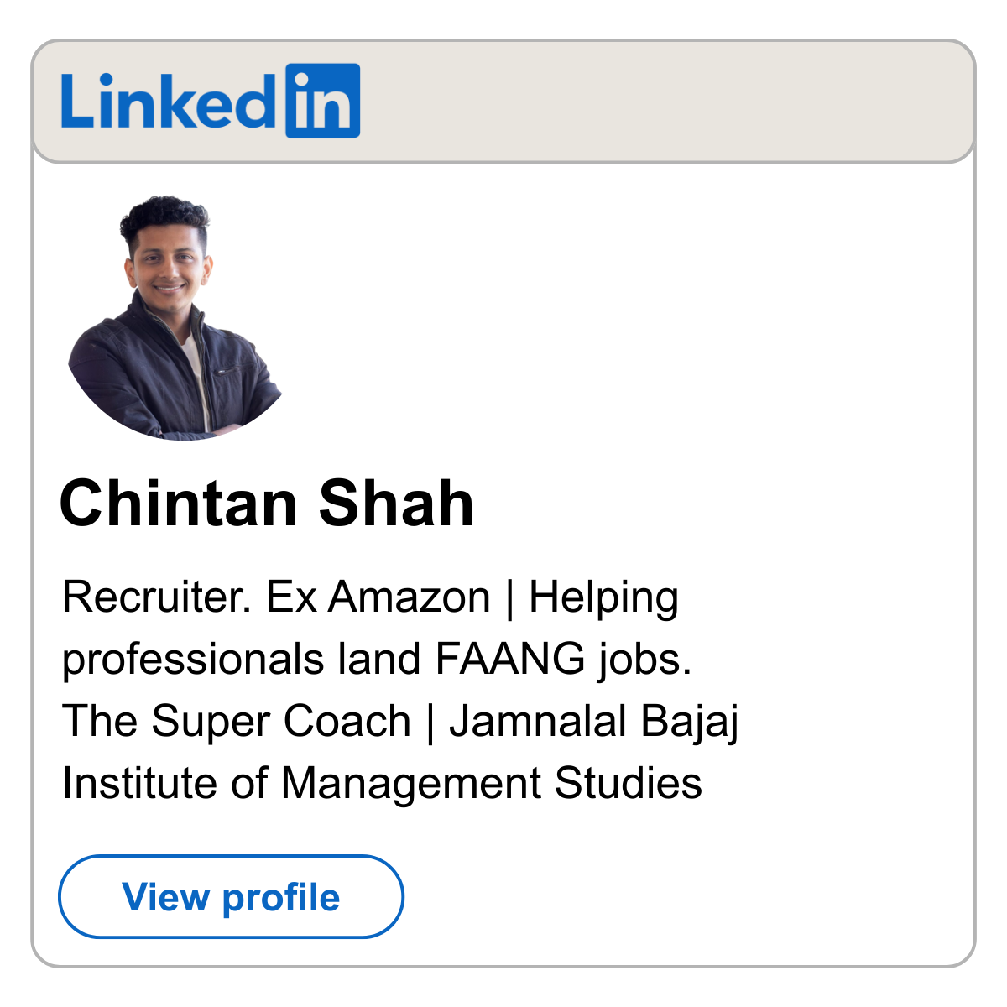Click "Institute of Management Studies" line
This screenshot has height=1007, width=1007.
[382, 784]
